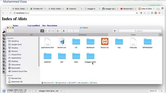Select Remote Disc device
The width and height of the screenshot is (166, 93).
pyautogui.click(x=16, y=78)
